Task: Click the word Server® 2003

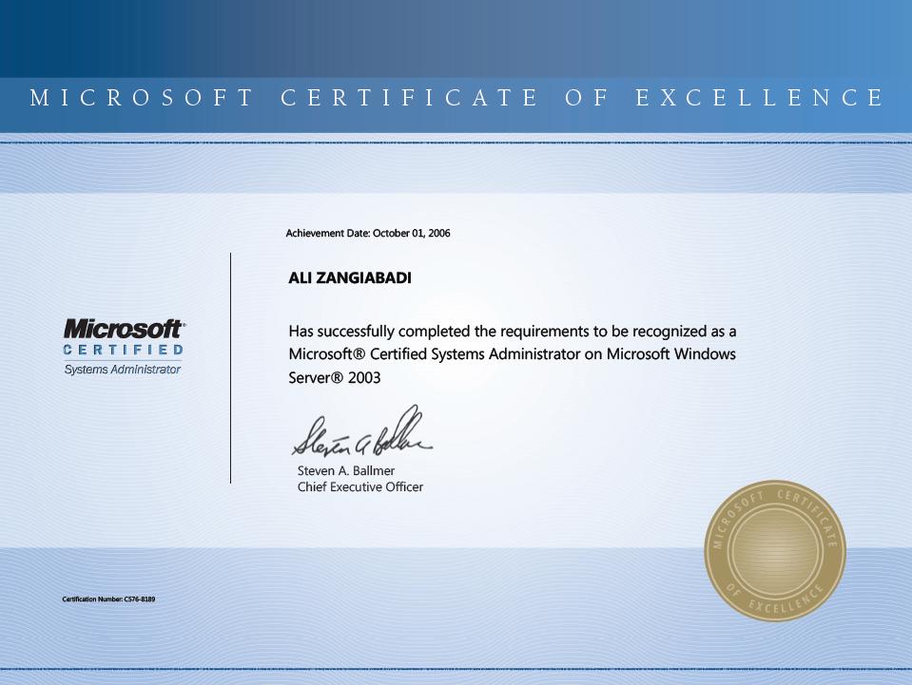Action: [335, 377]
